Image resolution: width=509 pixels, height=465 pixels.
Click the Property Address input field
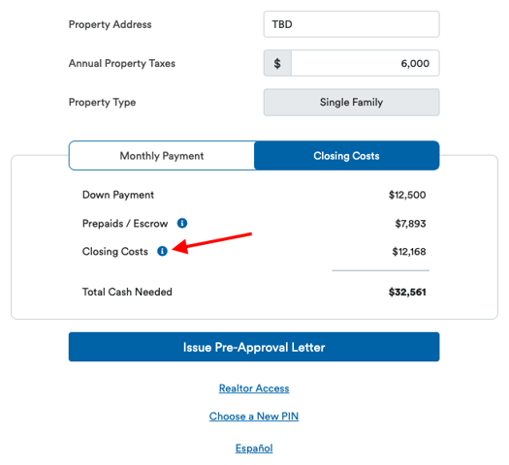tap(352, 24)
